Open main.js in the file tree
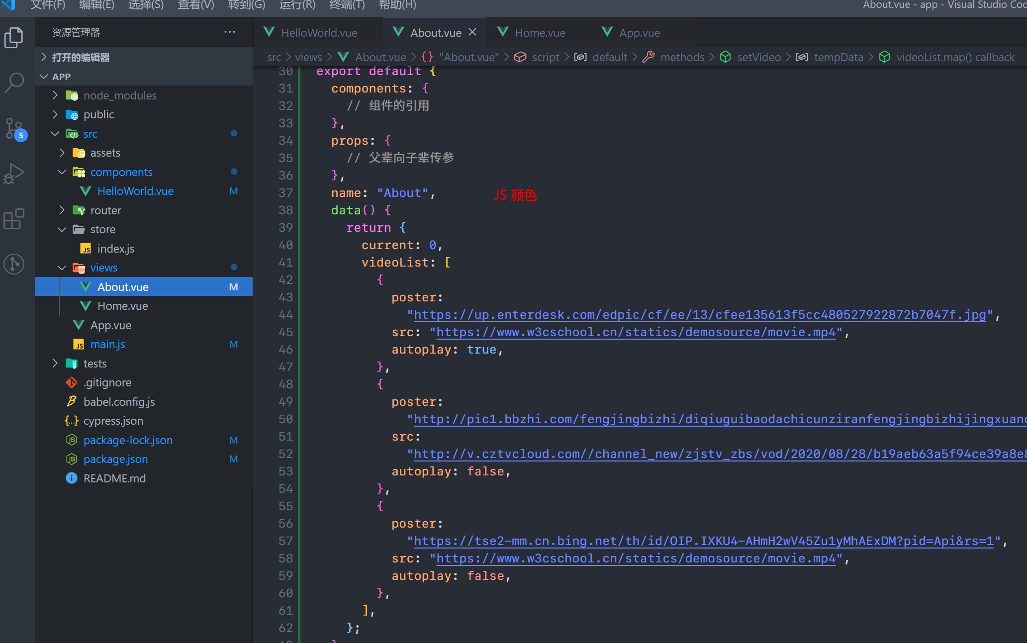This screenshot has width=1027, height=643. tap(144, 344)
